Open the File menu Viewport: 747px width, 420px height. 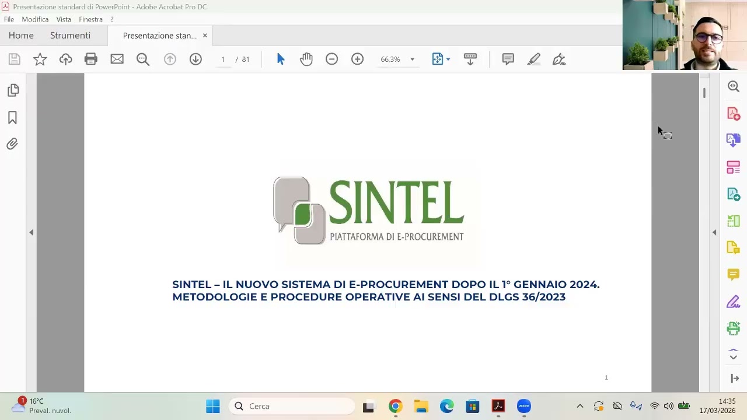coord(9,19)
